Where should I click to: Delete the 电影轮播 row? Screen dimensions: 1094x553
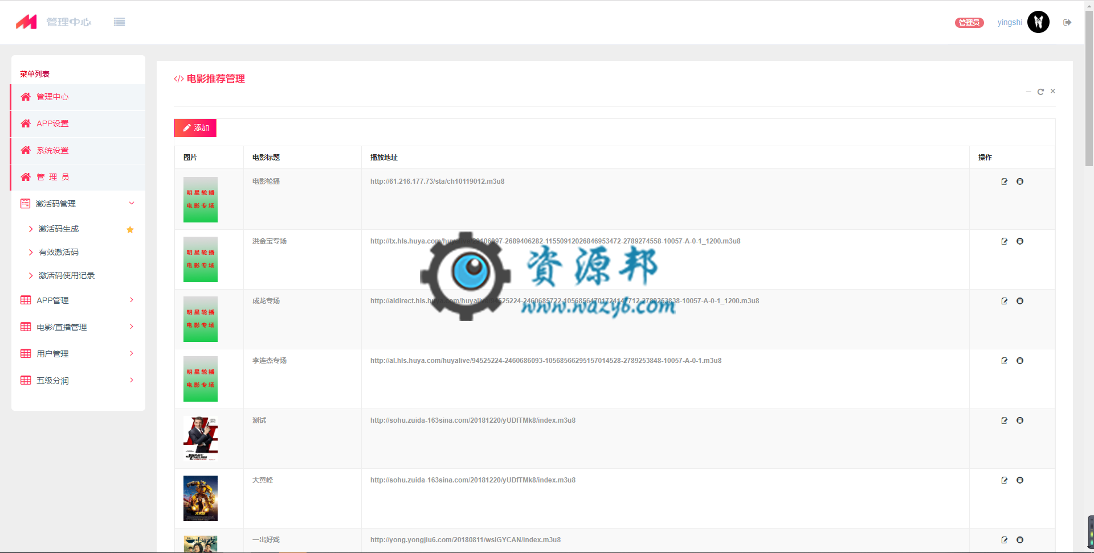[1020, 181]
